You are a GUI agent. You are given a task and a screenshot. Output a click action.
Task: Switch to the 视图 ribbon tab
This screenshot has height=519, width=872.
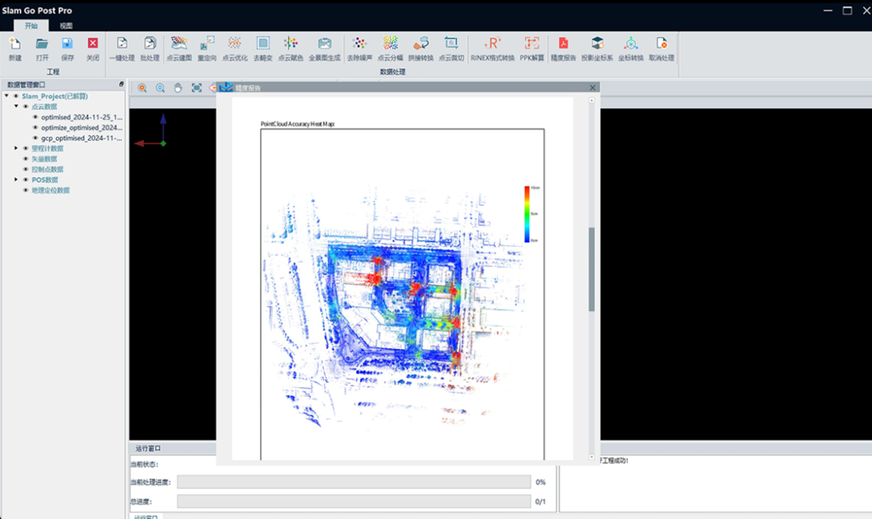[66, 26]
